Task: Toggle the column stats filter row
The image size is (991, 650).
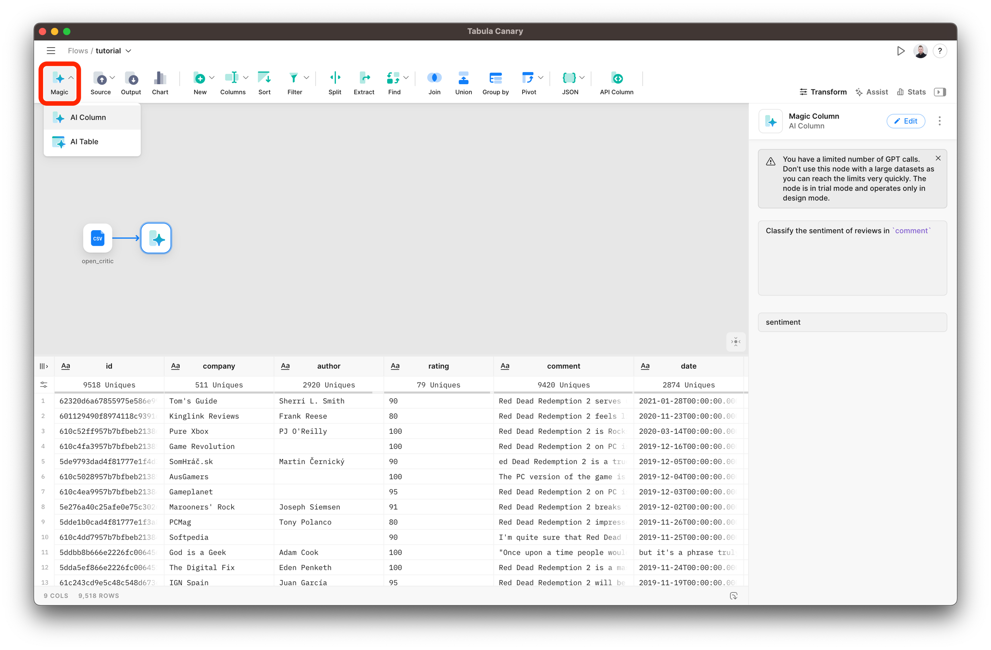Action: [43, 385]
